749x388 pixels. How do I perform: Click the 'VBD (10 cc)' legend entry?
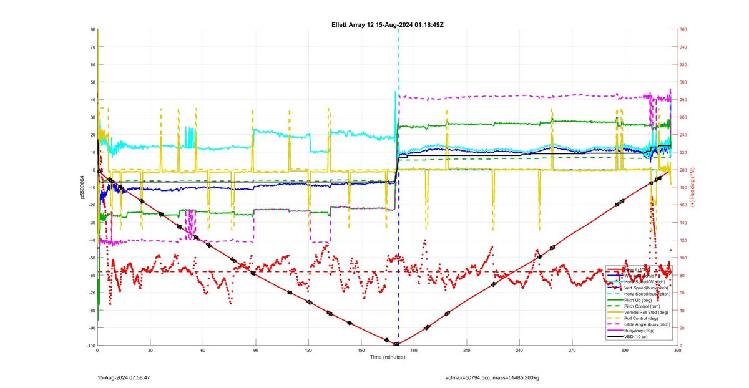[x=636, y=336]
